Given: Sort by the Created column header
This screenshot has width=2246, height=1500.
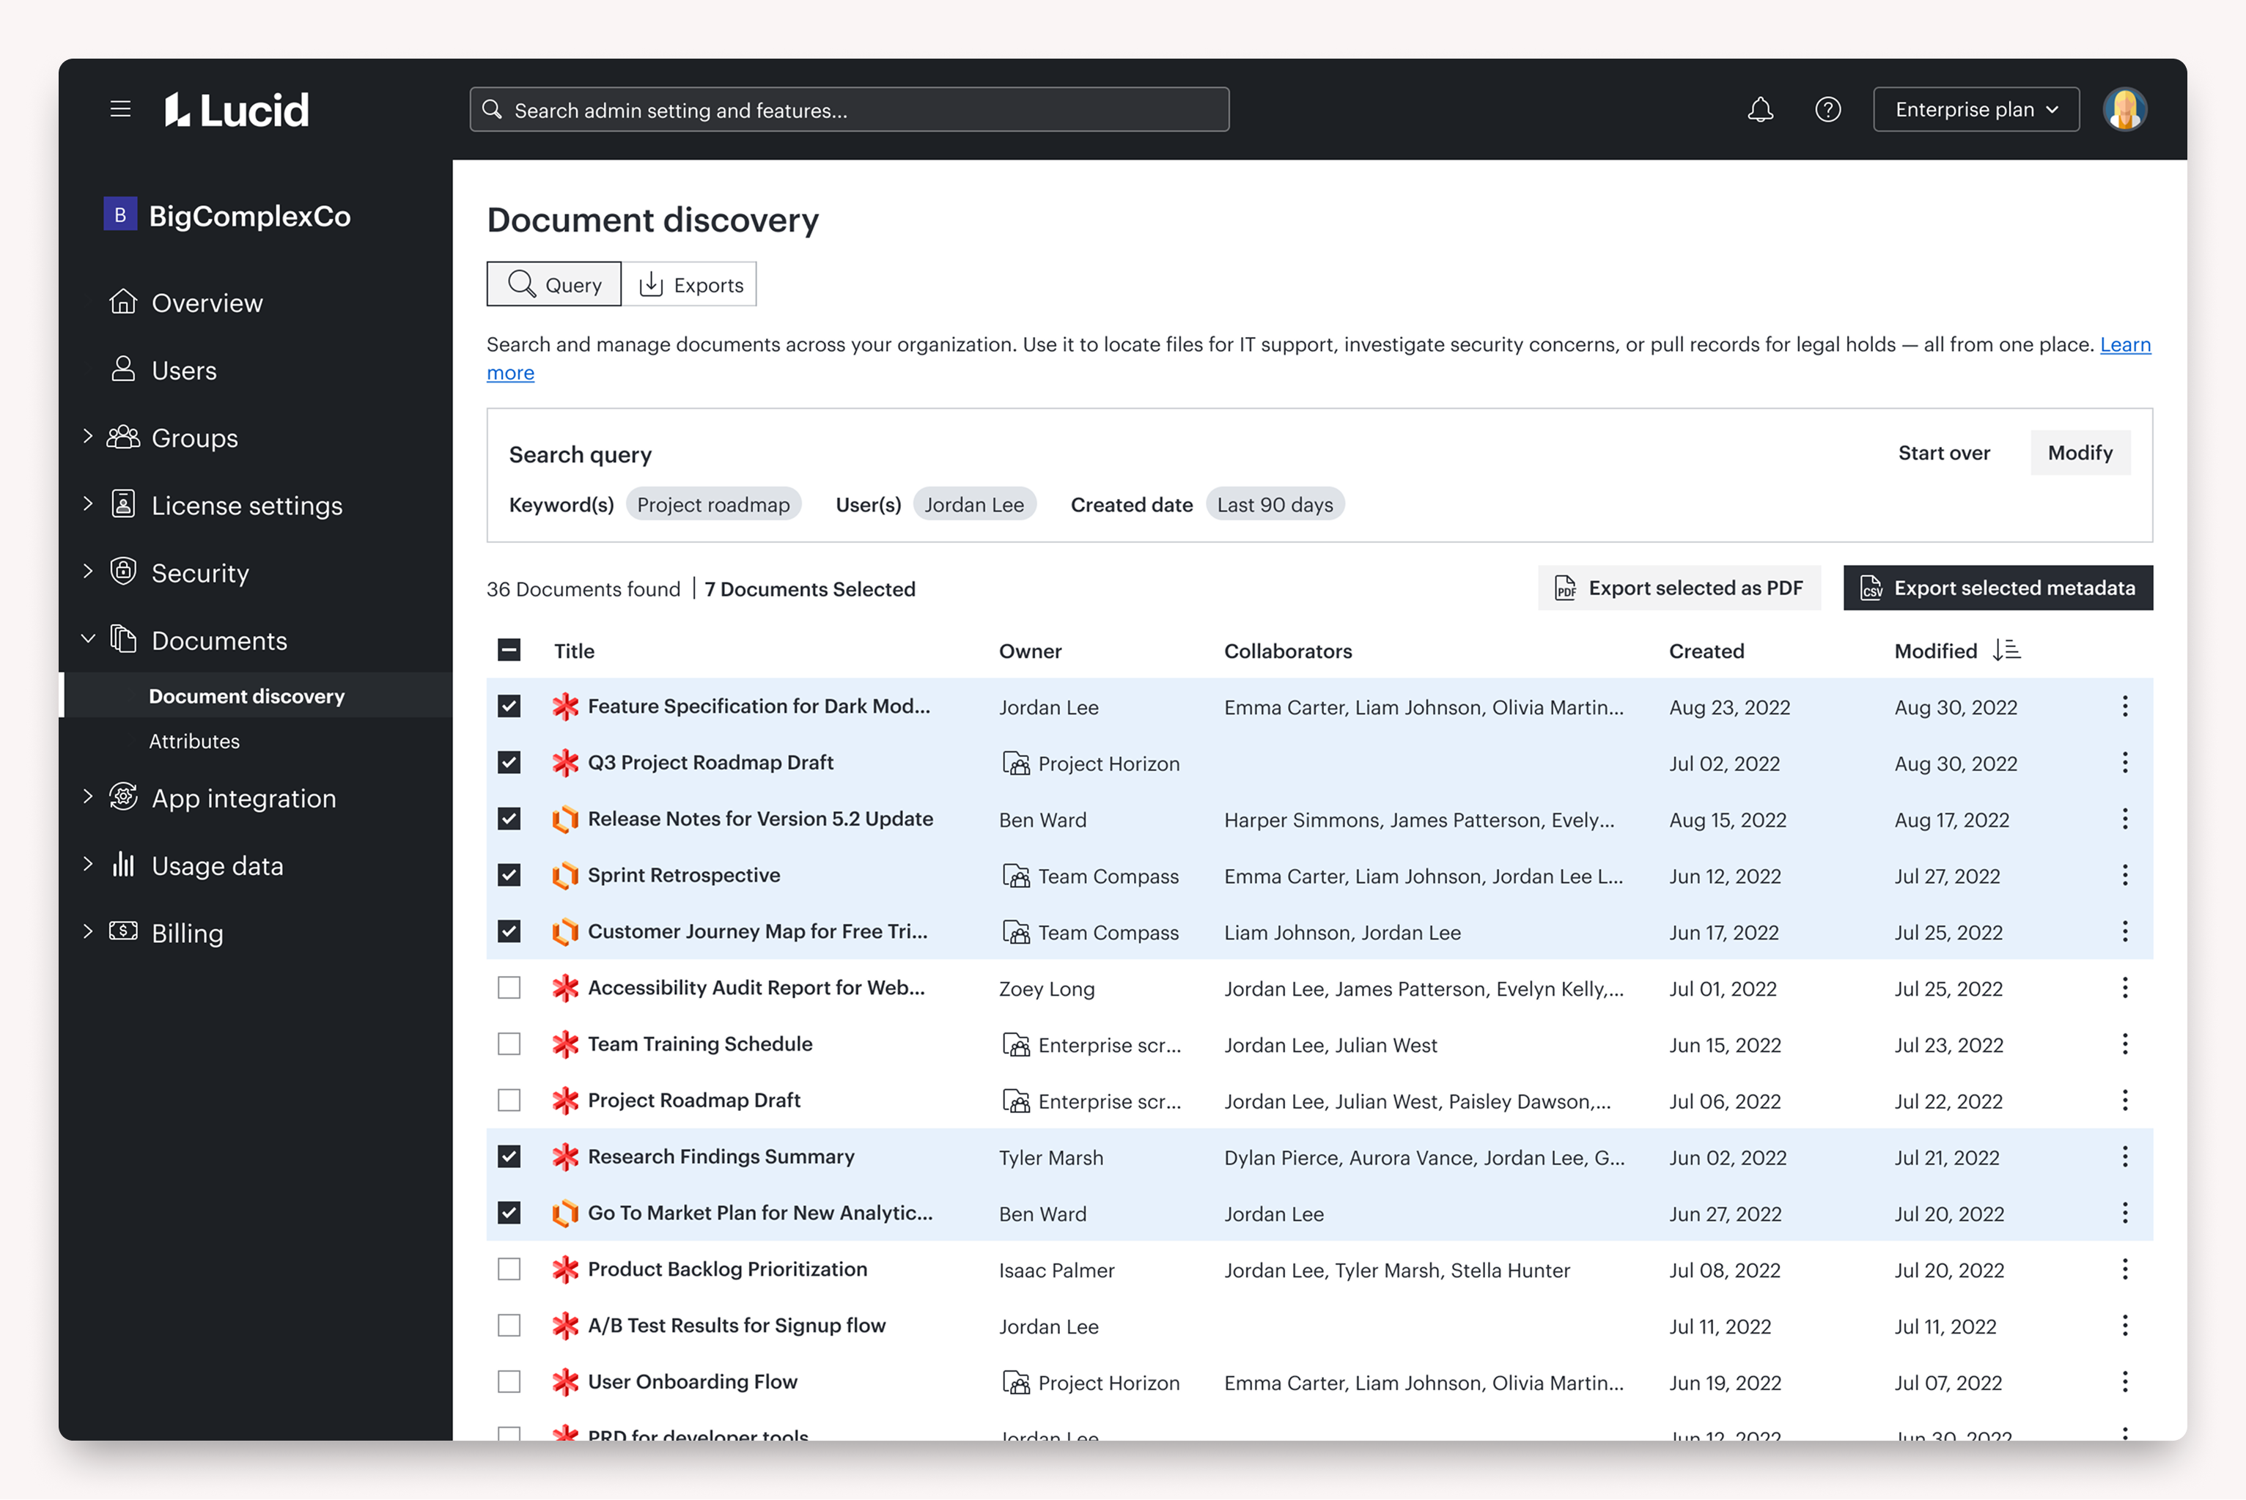Looking at the screenshot, I should (1706, 651).
